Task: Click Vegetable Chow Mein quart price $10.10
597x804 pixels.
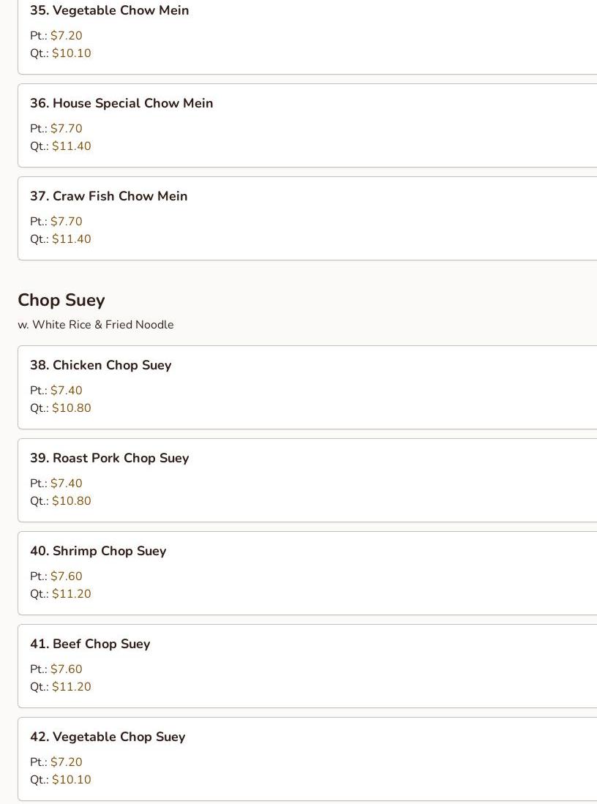Action: click(72, 53)
